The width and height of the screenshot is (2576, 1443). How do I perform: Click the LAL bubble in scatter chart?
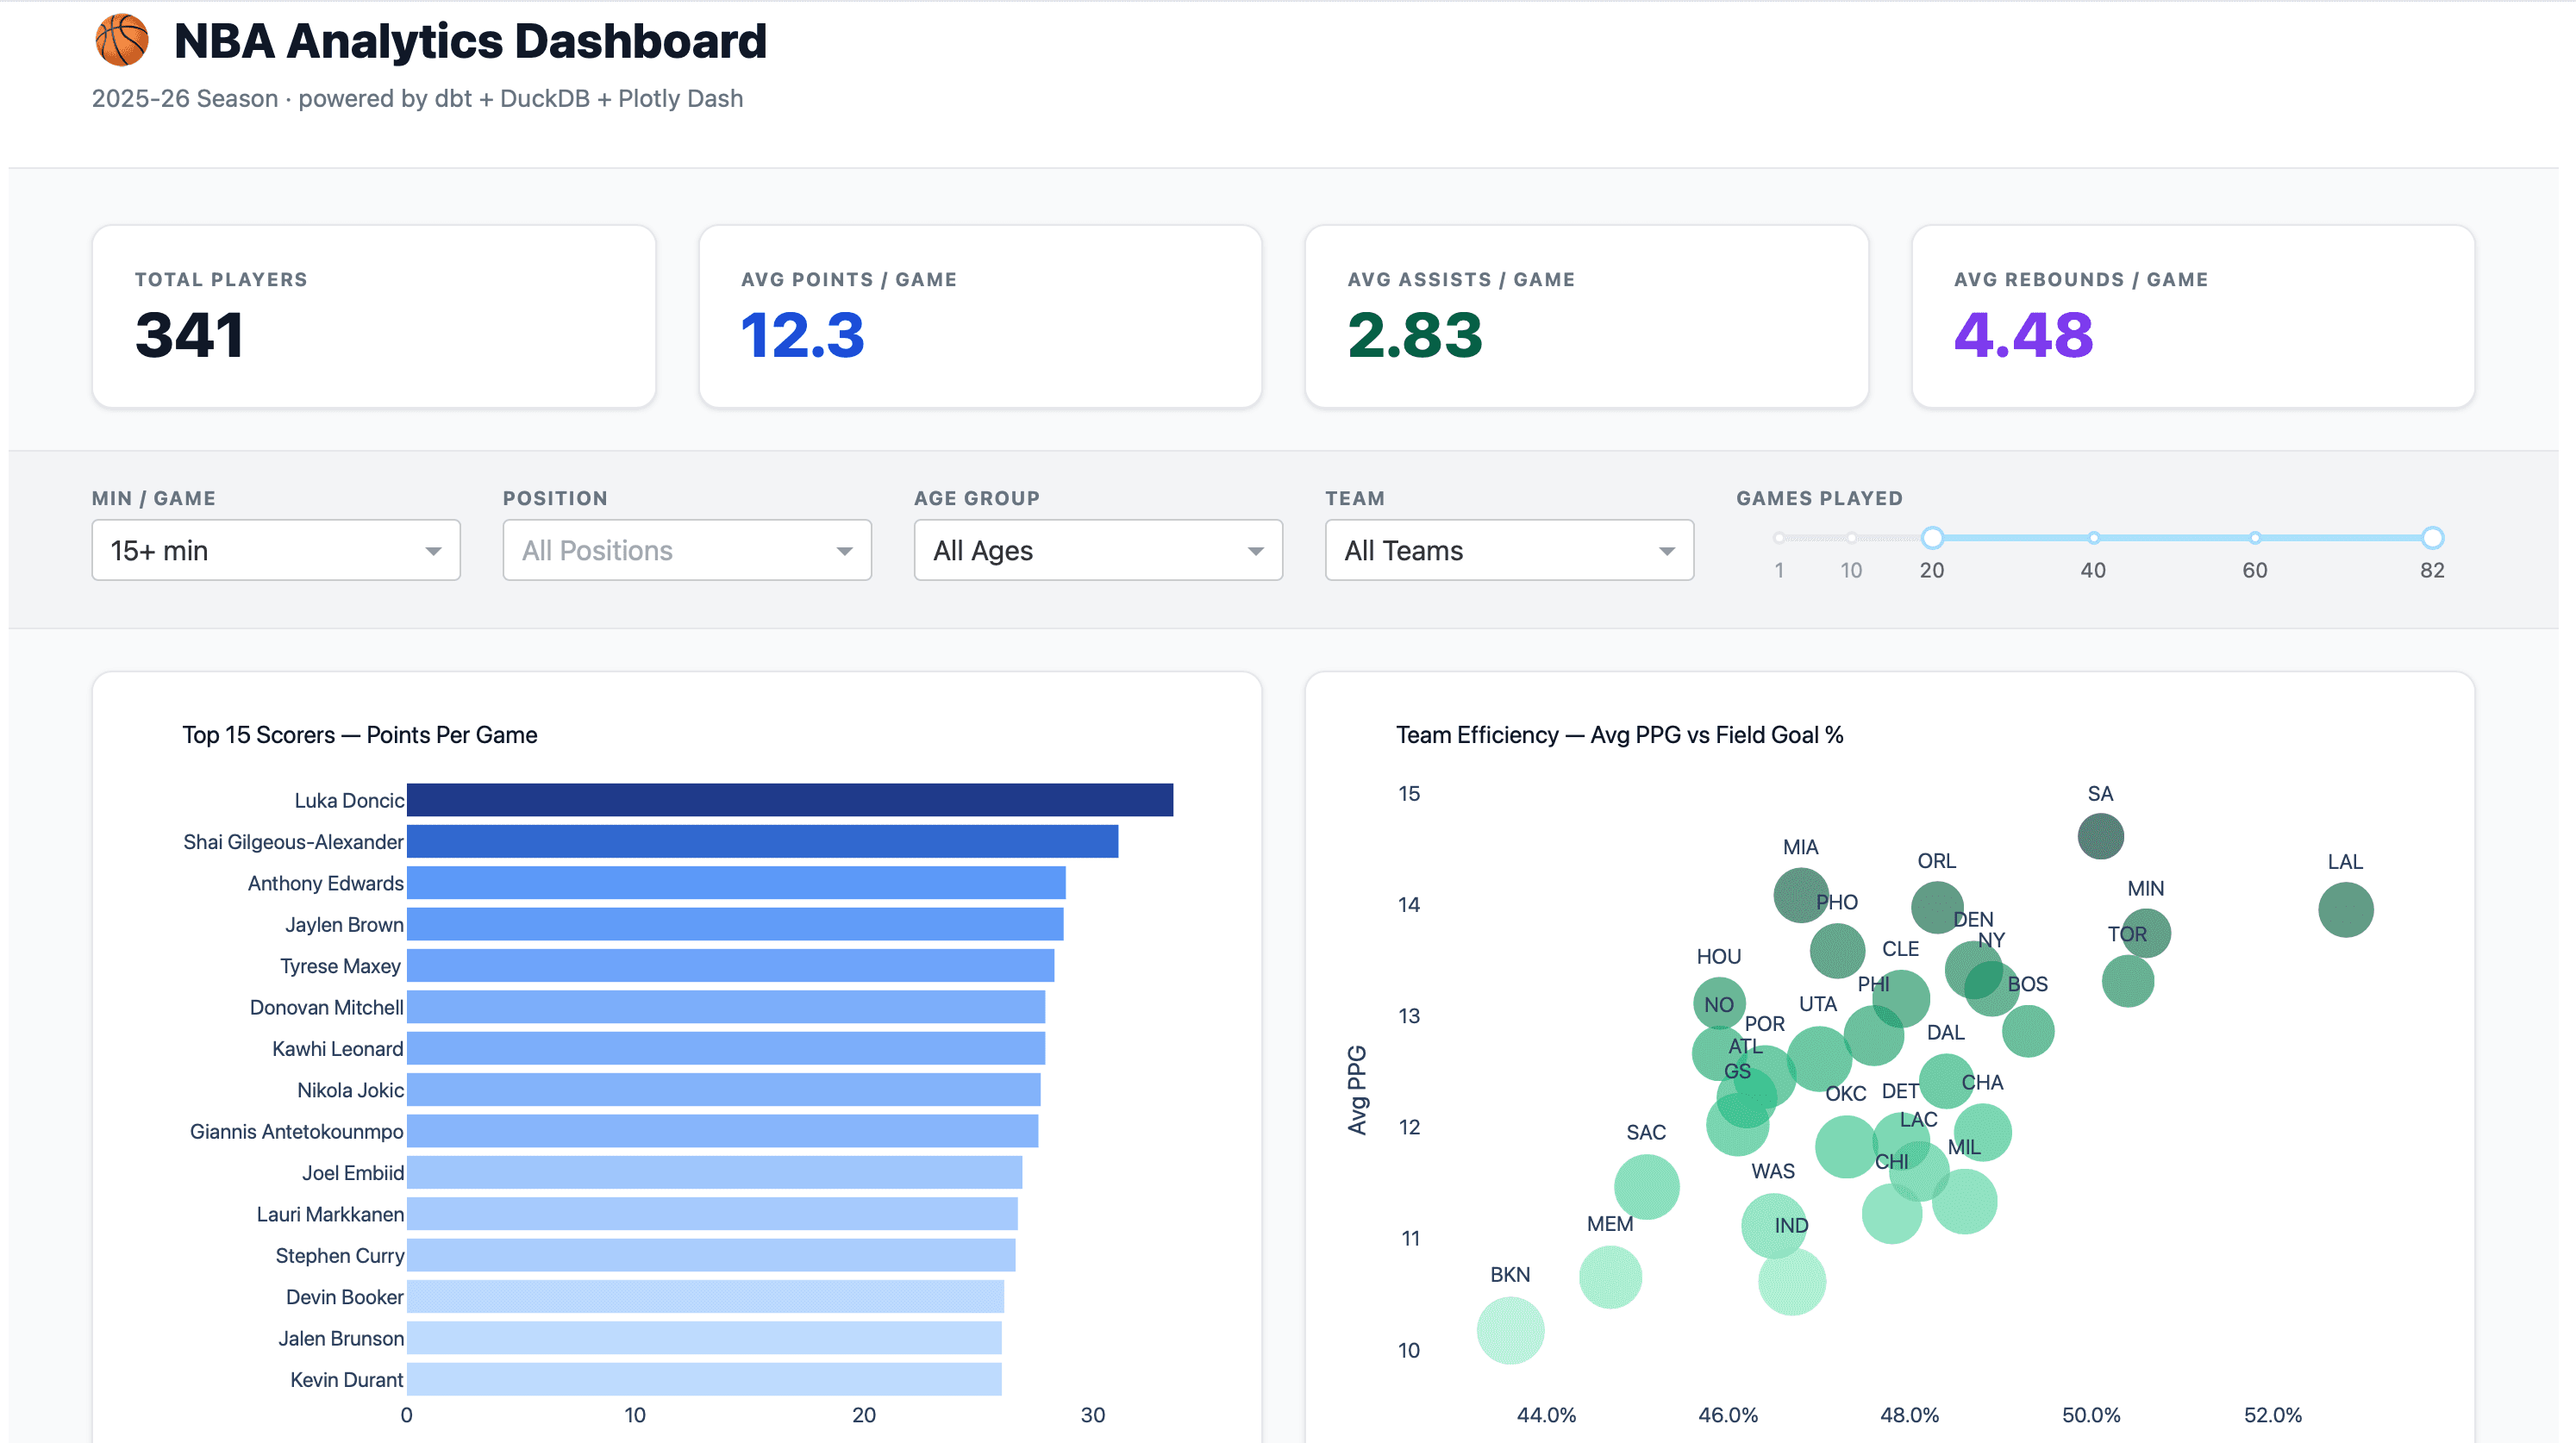point(2345,910)
